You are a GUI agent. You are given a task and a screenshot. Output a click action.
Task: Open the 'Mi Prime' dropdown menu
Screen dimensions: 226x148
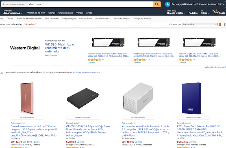pos(204,13)
